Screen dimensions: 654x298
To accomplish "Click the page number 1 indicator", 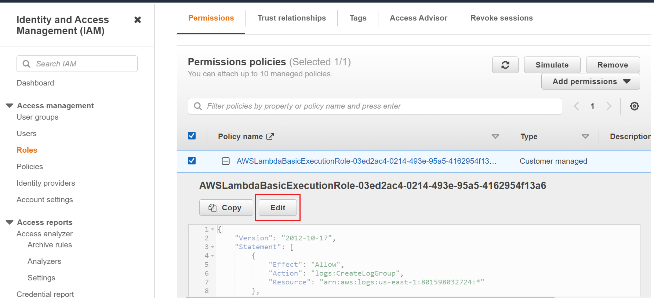I will [x=592, y=106].
